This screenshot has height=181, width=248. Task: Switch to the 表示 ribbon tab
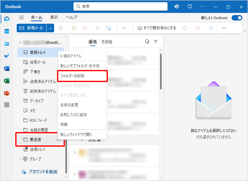(54, 17)
